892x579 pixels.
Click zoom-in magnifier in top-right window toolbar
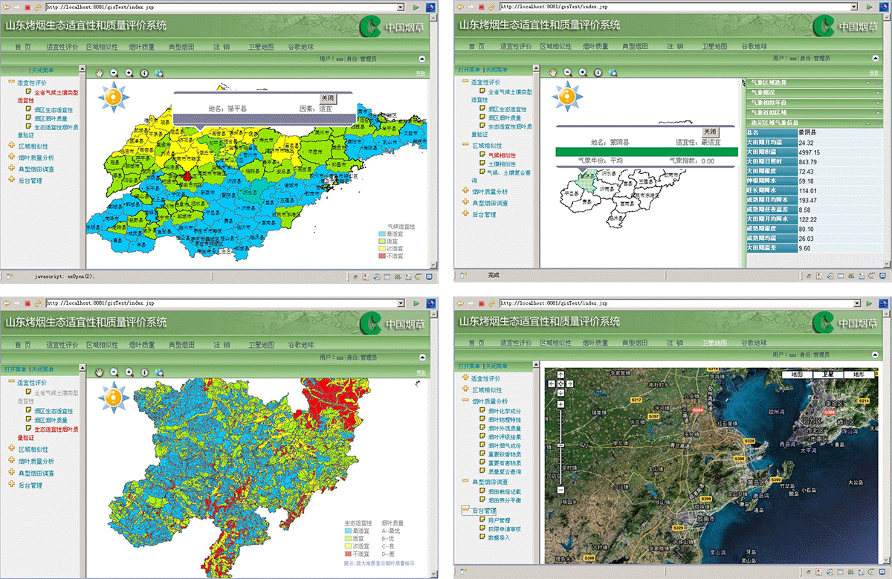coord(583,72)
